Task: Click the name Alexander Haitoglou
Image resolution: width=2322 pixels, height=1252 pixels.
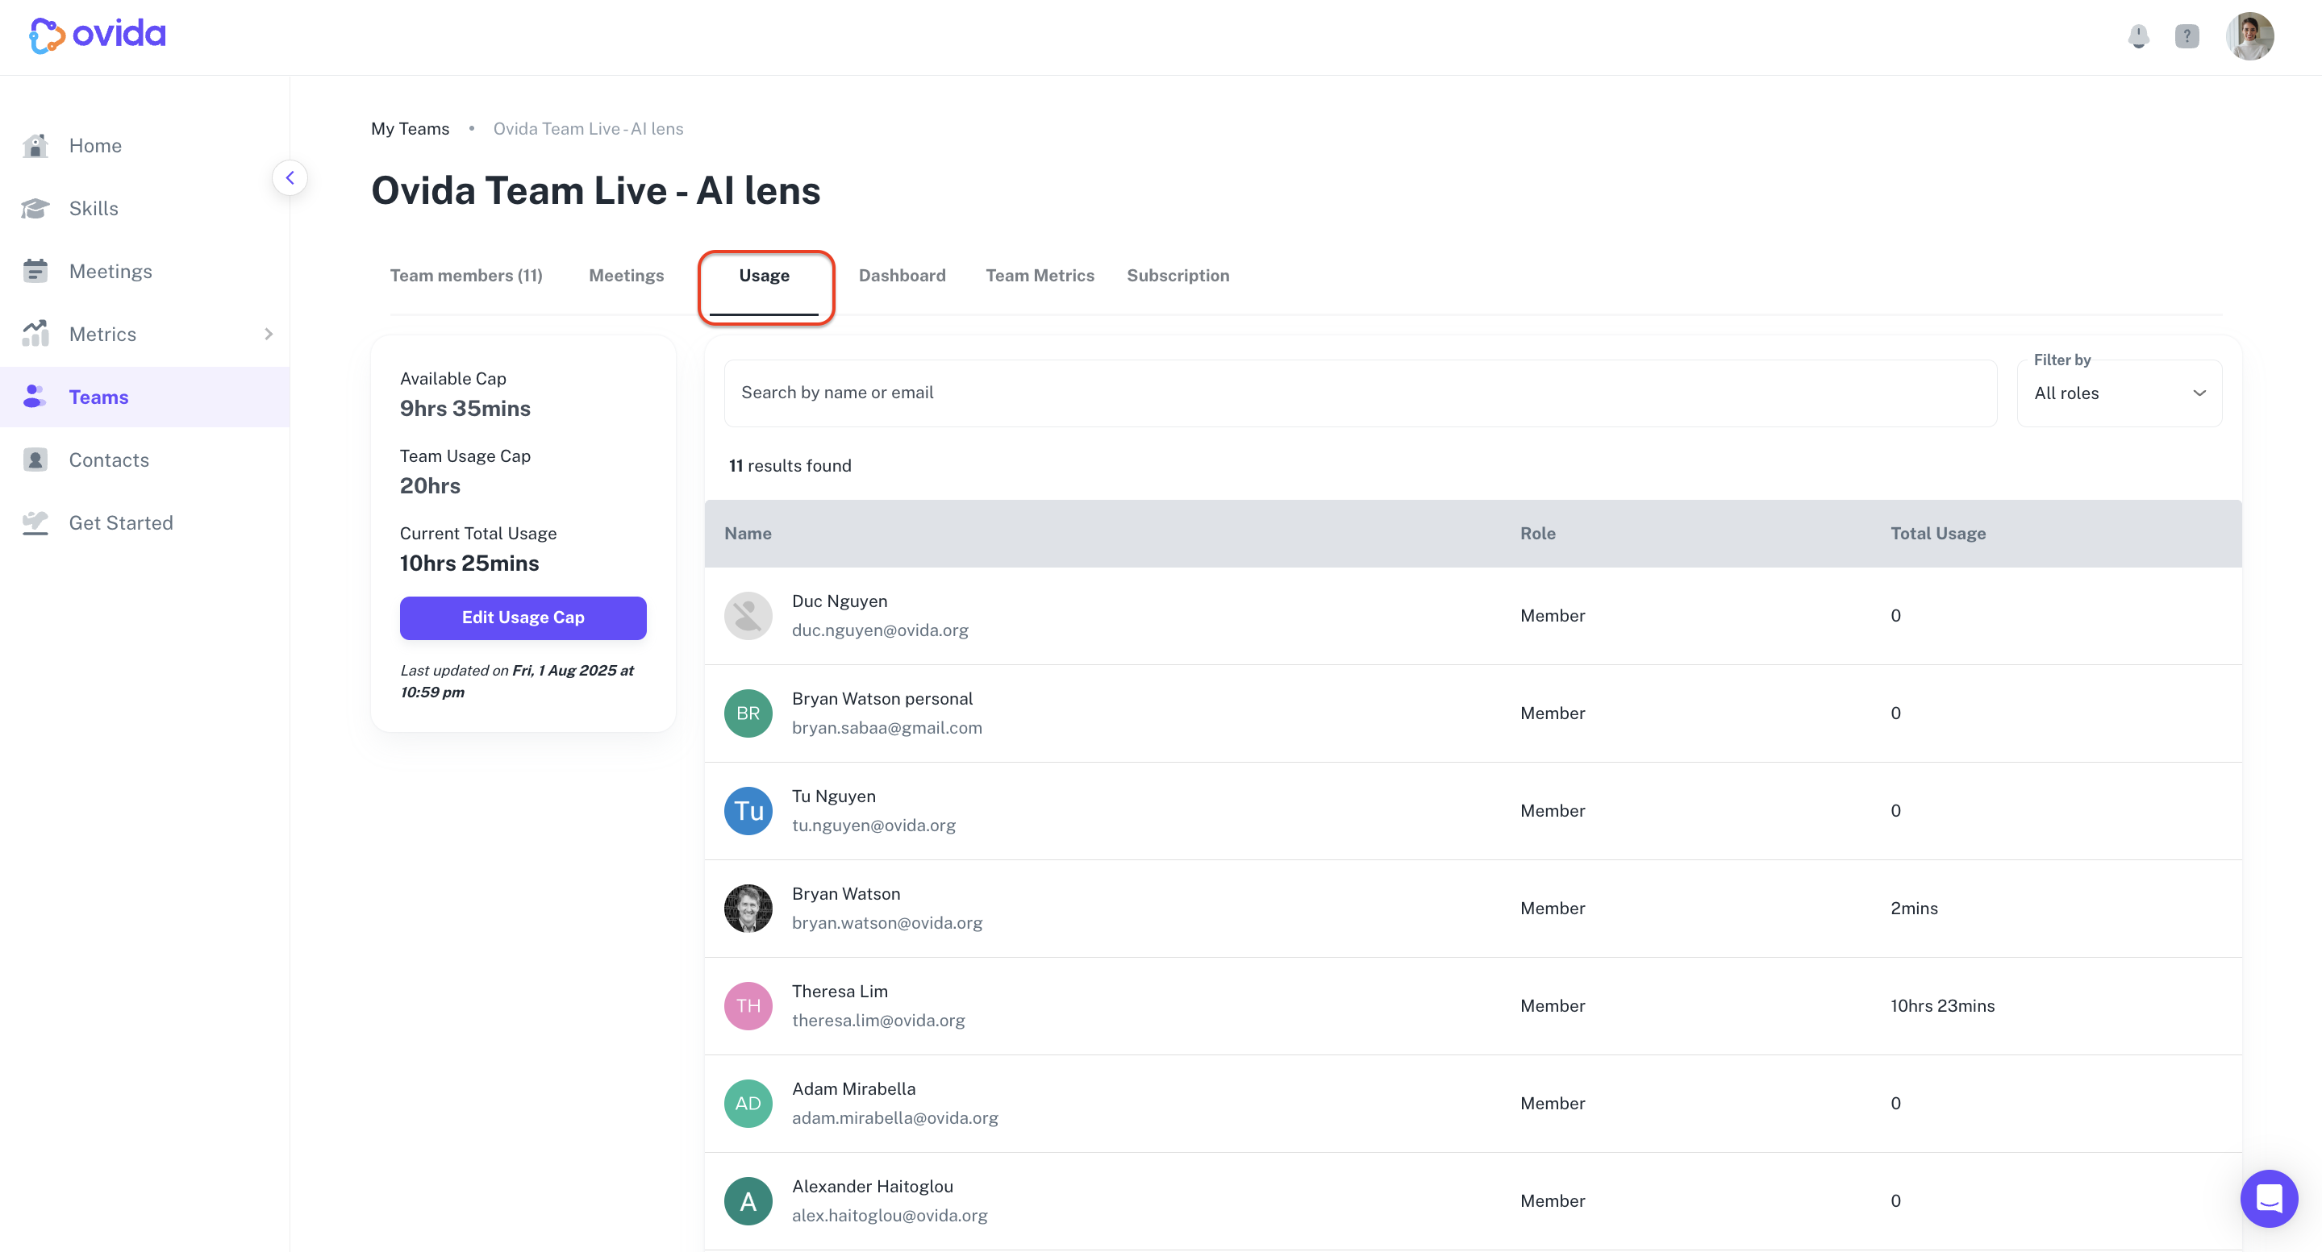Action: 873,1186
